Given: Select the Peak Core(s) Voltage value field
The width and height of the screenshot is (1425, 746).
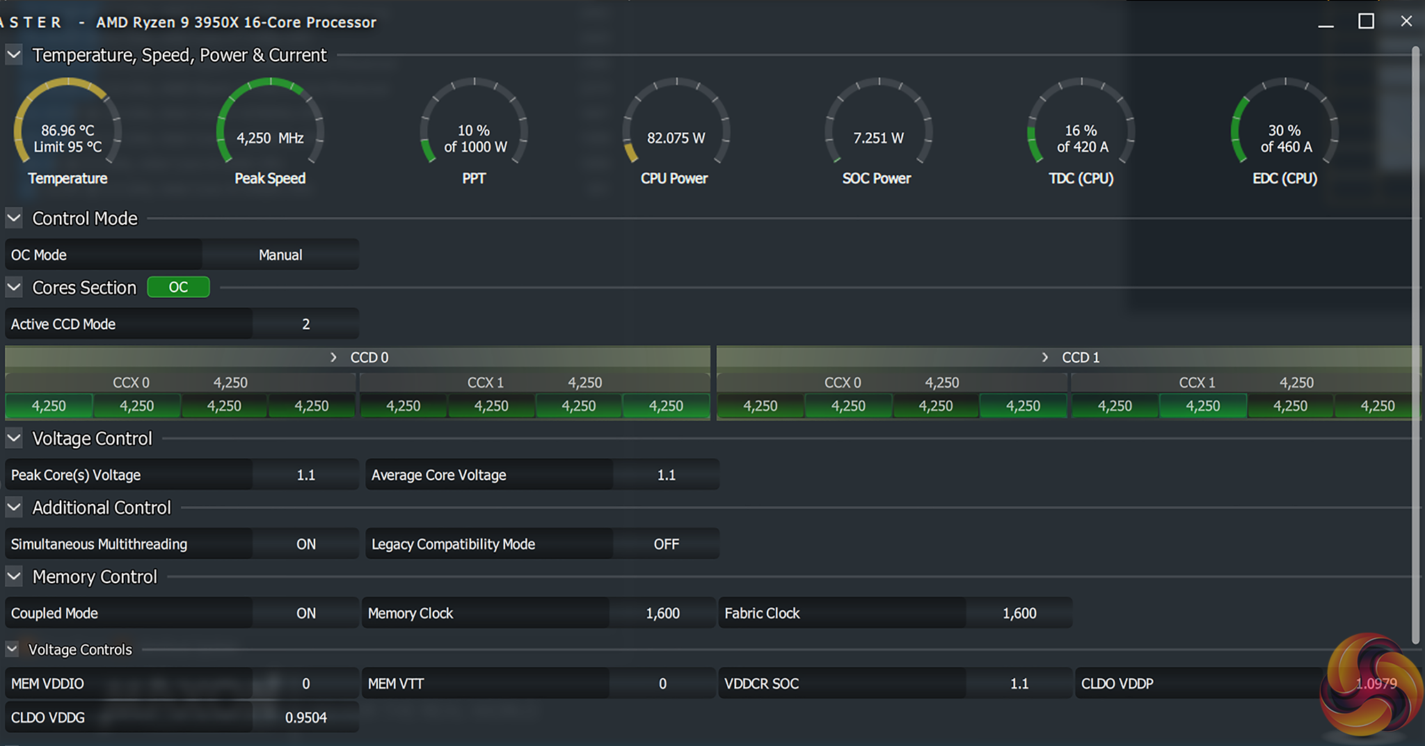Looking at the screenshot, I should (x=305, y=475).
